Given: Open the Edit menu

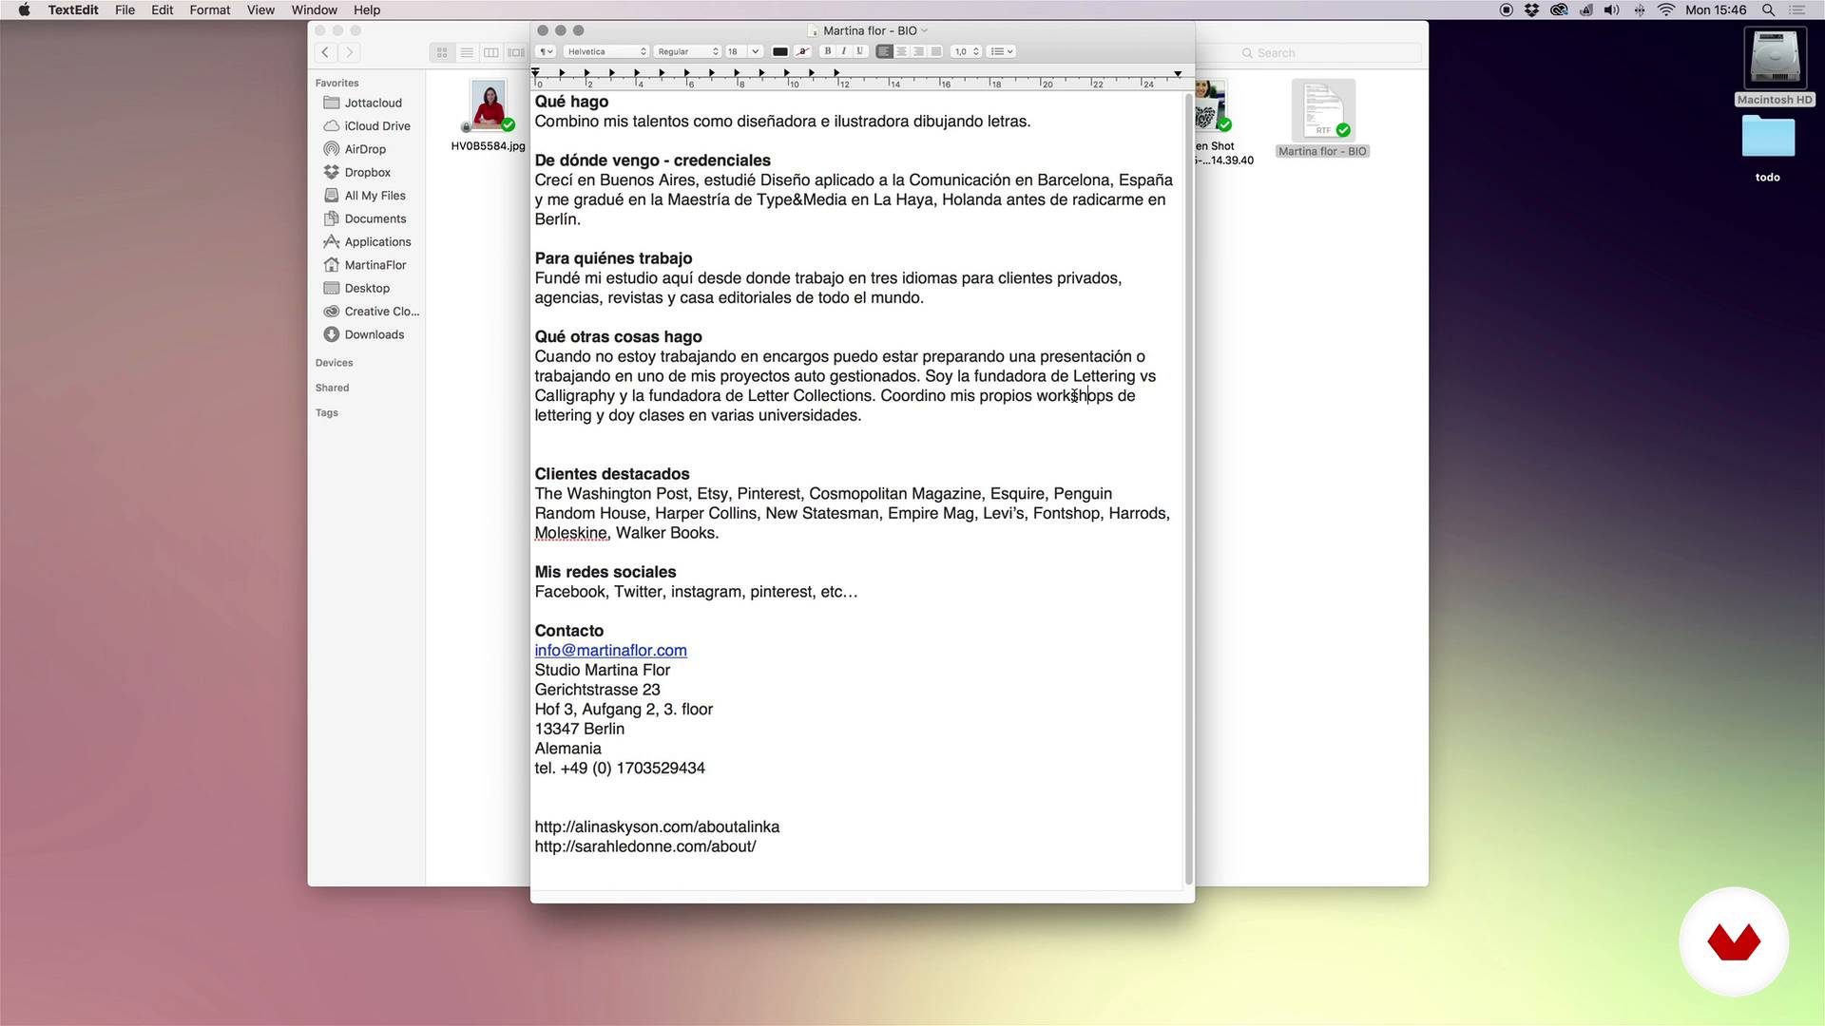Looking at the screenshot, I should click(x=163, y=9).
